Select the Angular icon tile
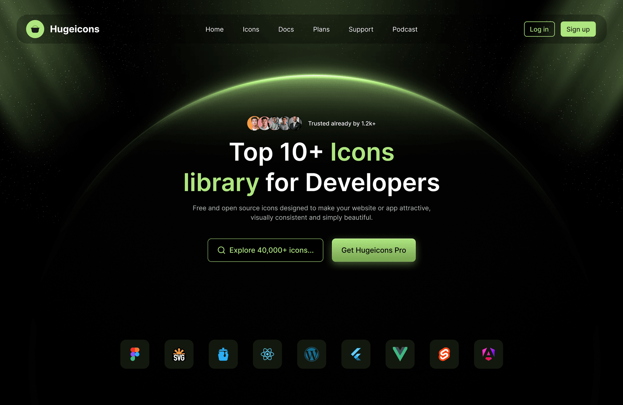 click(x=488, y=354)
